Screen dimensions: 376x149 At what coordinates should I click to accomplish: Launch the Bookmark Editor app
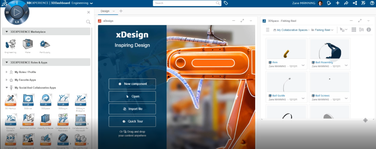[28, 120]
